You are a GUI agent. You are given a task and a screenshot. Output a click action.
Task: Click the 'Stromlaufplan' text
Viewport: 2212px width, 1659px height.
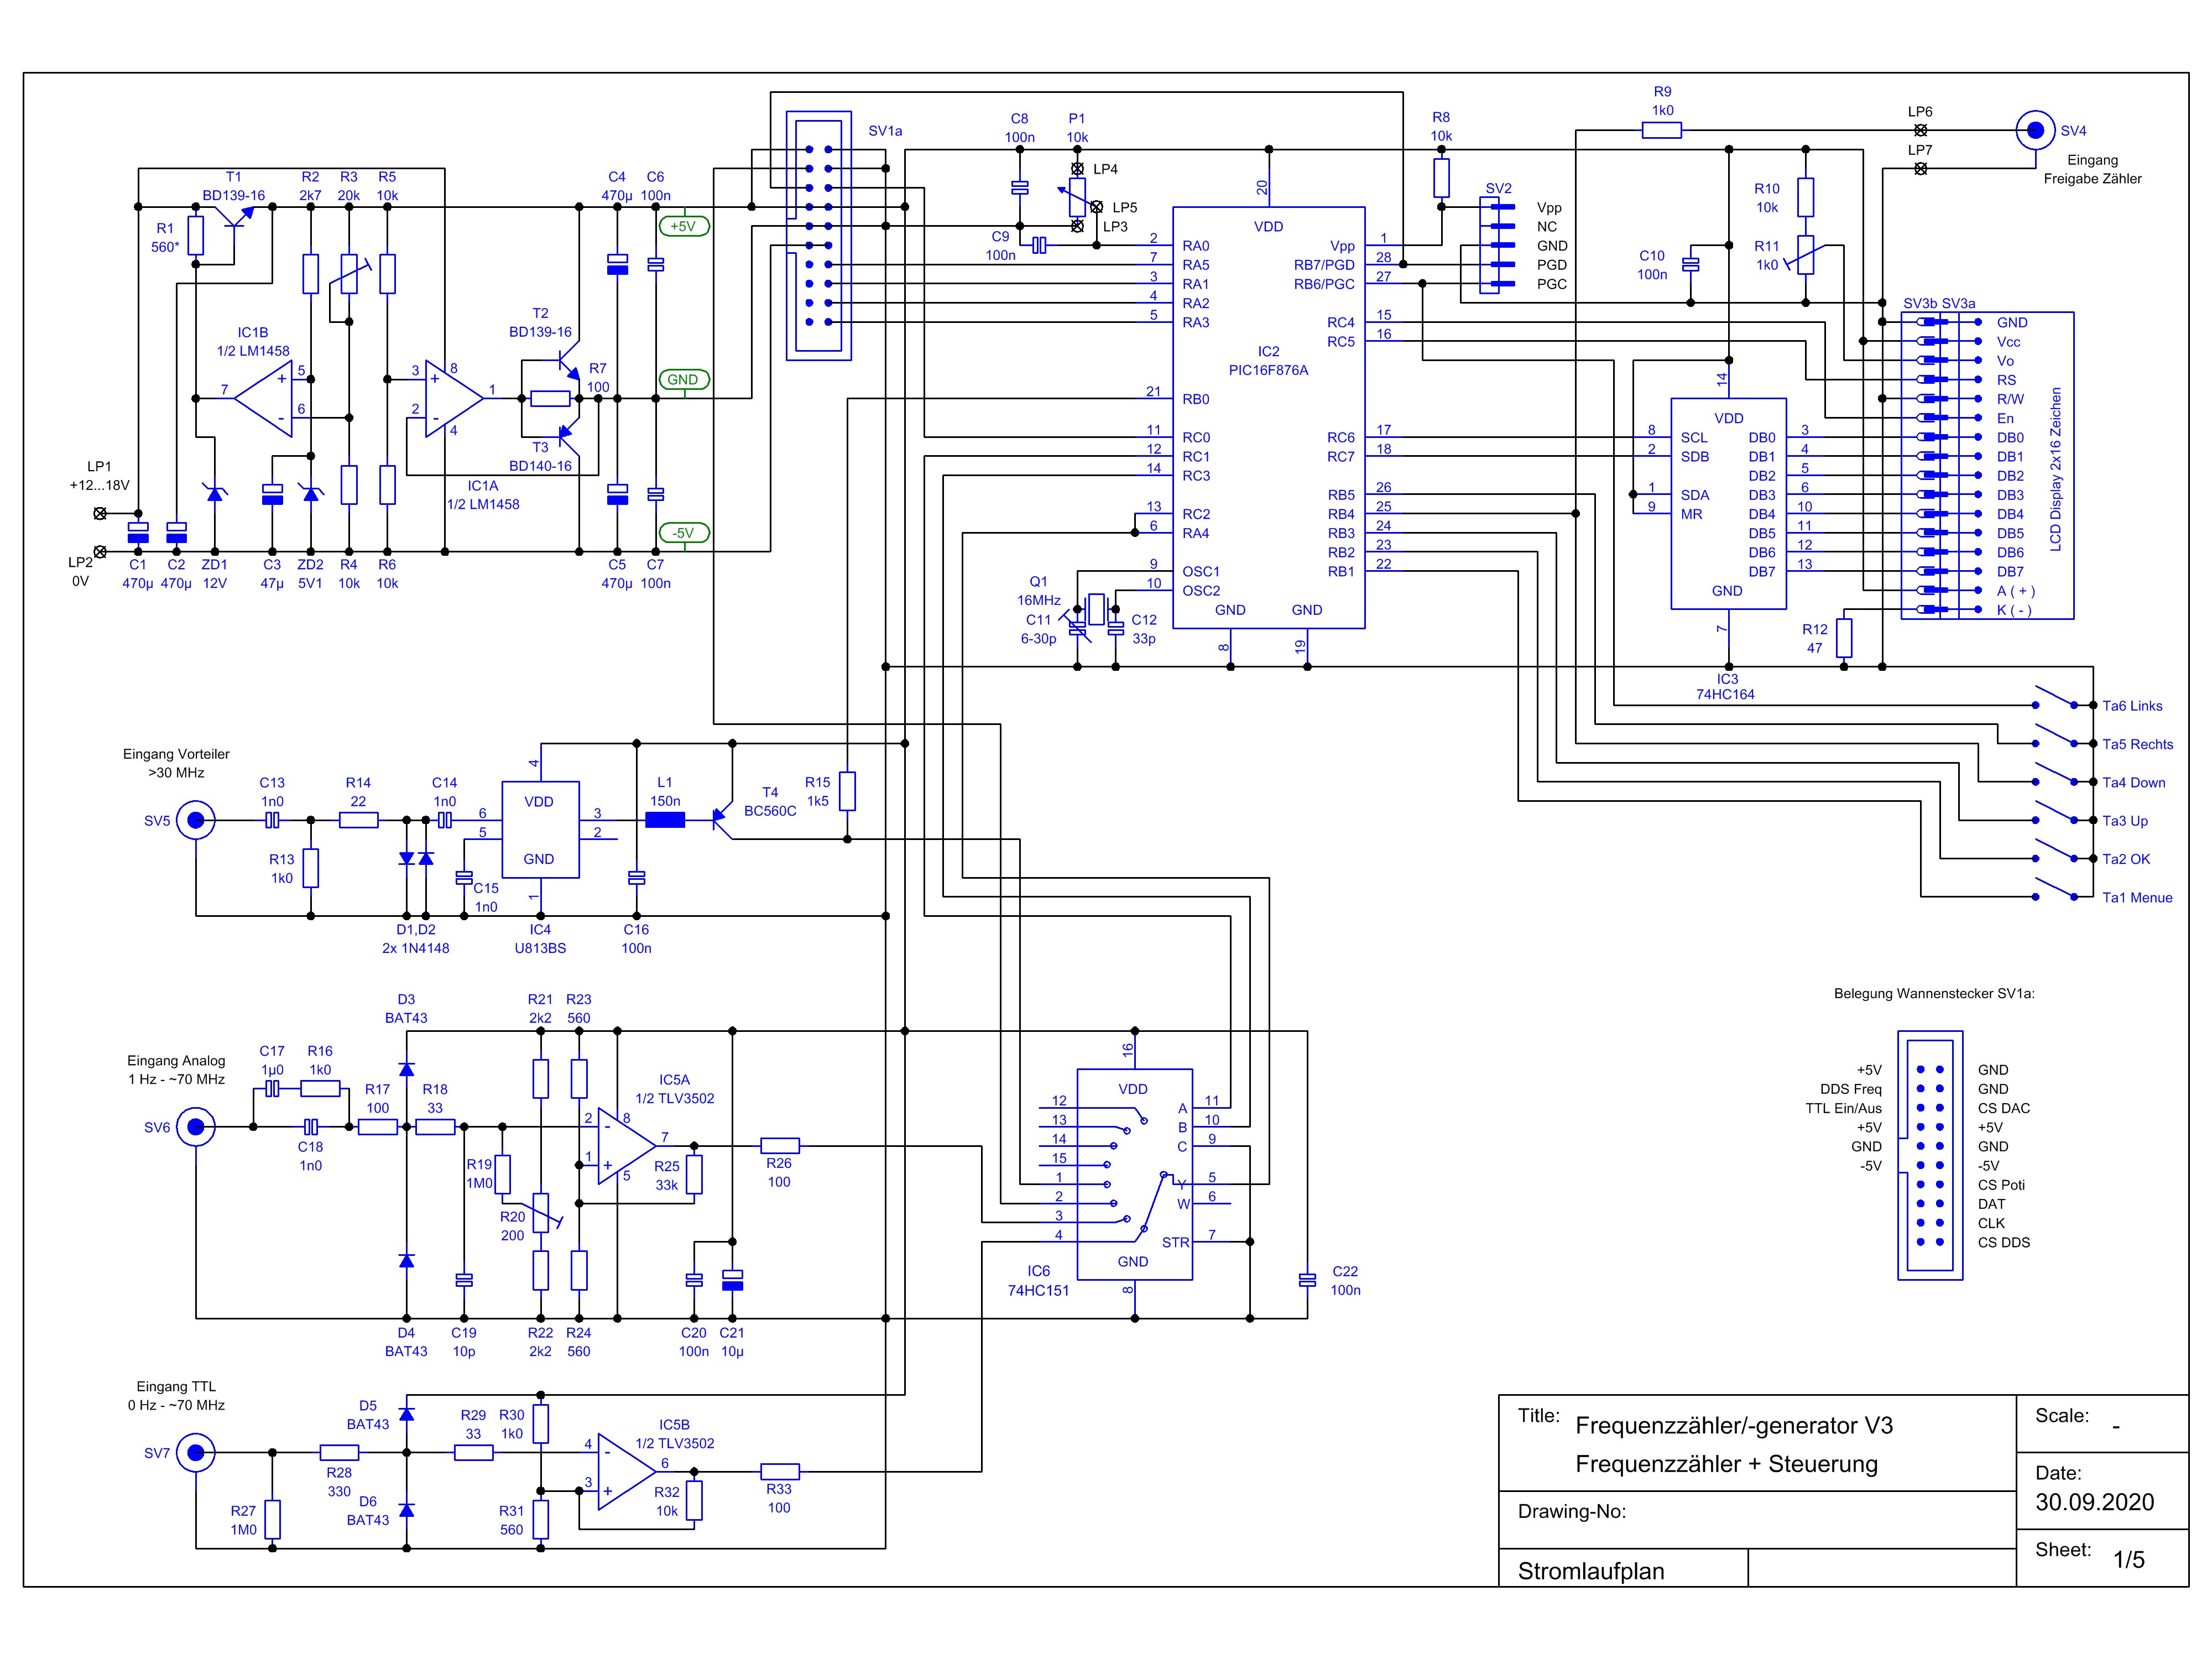[x=1591, y=1571]
